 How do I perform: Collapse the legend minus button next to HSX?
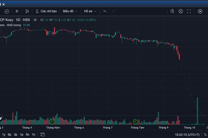tap(35, 20)
